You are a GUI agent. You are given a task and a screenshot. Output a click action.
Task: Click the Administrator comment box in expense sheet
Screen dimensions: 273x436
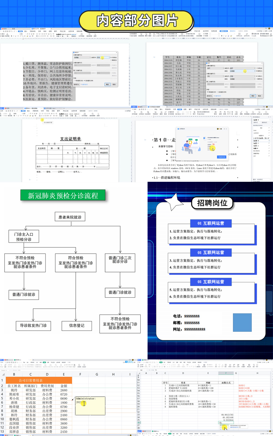tap(90, 406)
